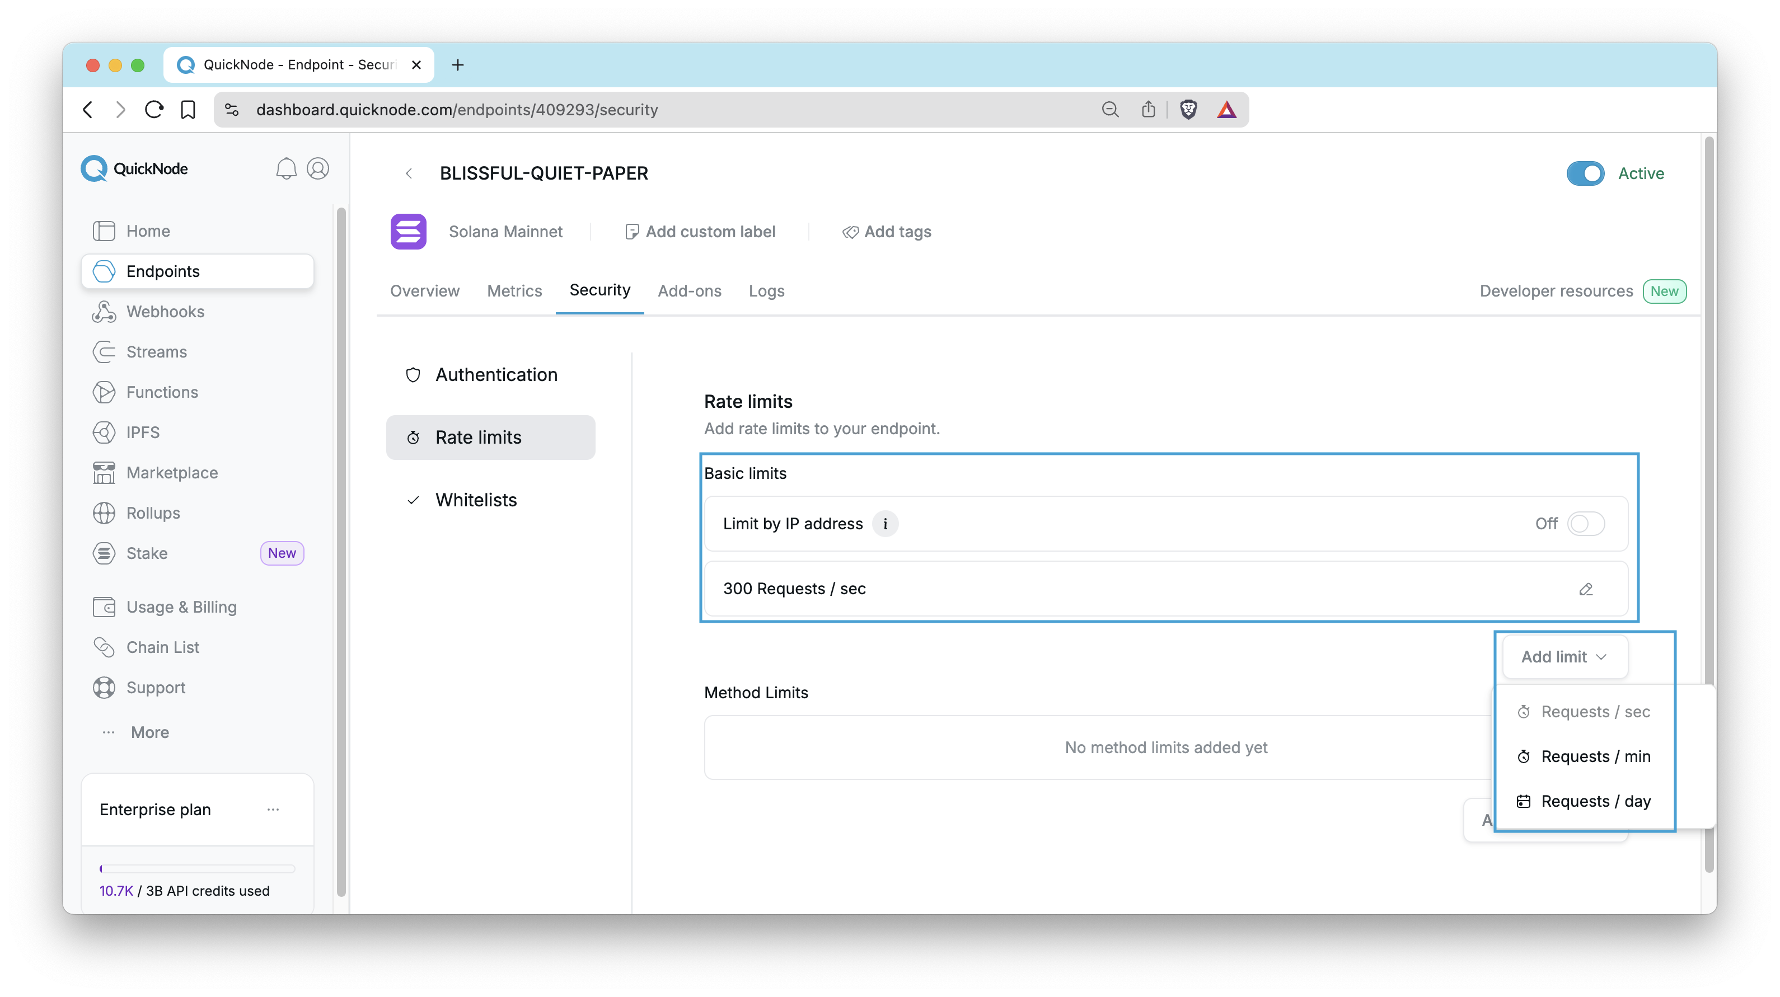Open the Add-ons tab
1780x997 pixels.
(x=689, y=291)
